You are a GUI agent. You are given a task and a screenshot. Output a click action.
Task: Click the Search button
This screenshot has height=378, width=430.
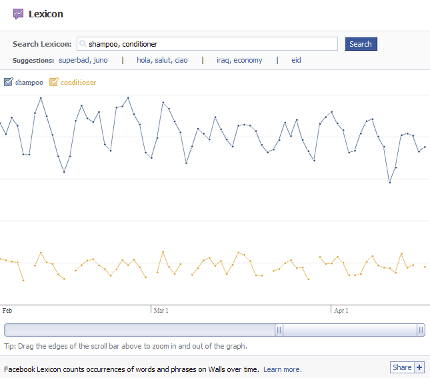[361, 44]
